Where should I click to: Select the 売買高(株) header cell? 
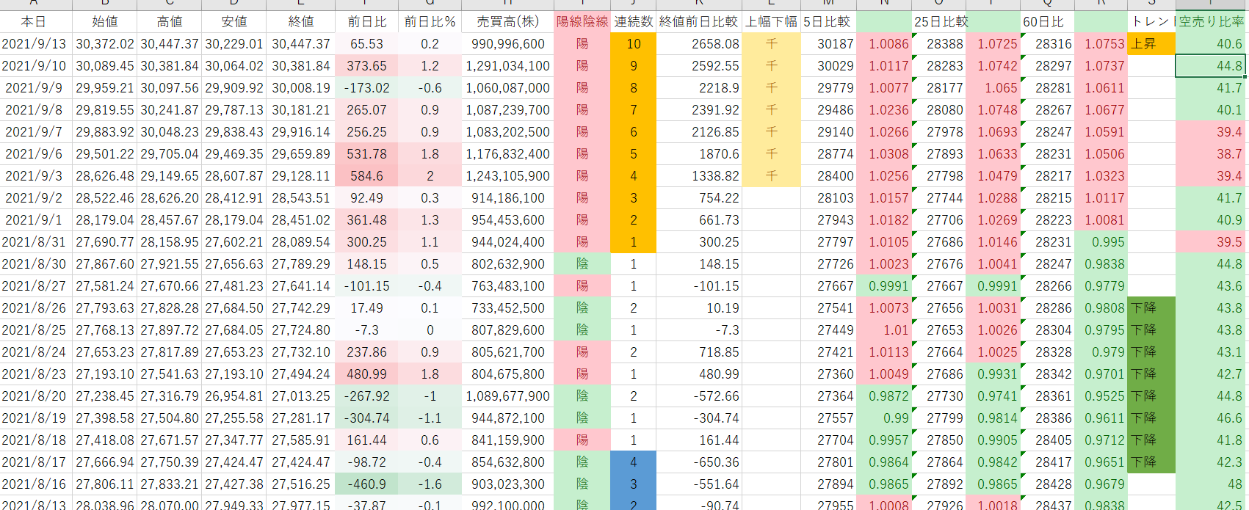507,22
